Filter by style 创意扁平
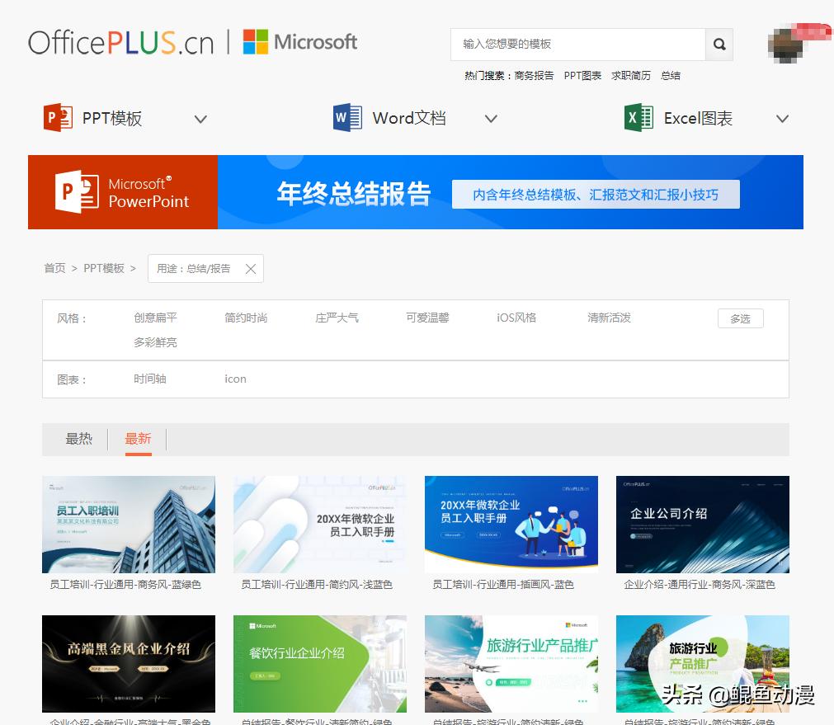The image size is (834, 725). (x=155, y=318)
